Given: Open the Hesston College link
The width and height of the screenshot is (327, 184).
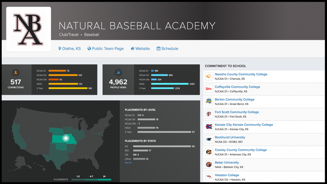Looking at the screenshot, I should click(227, 175).
